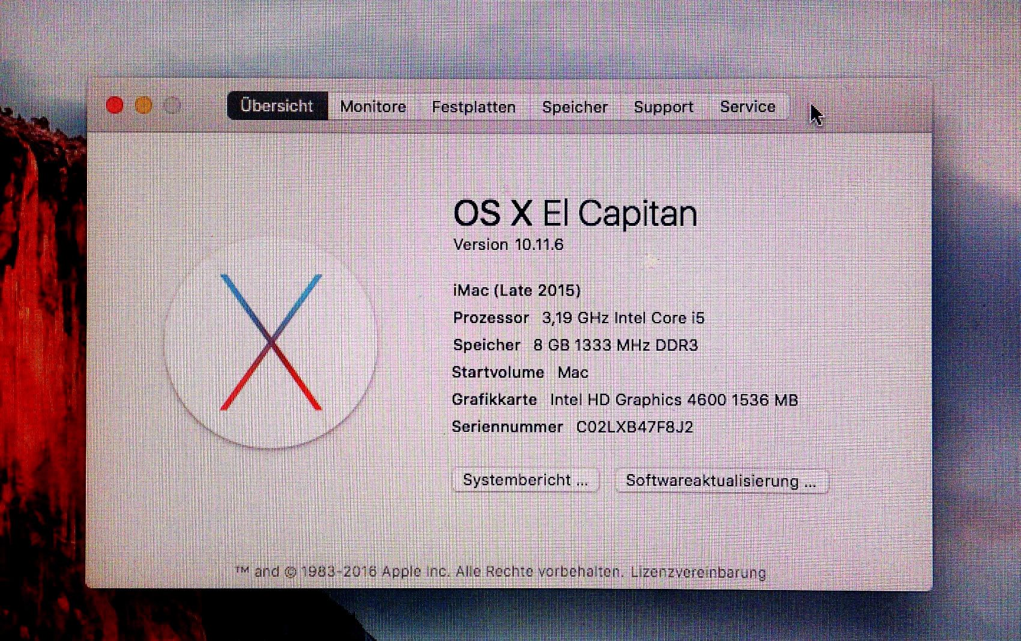This screenshot has width=1021, height=641.
Task: Click the Intel HD Graphics 4600 1536 MB value
Action: (x=674, y=400)
